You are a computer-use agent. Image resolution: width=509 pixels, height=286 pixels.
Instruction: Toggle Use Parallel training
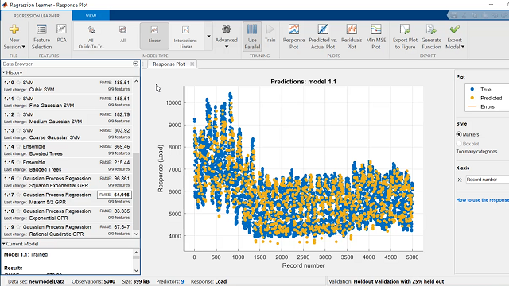252,37
